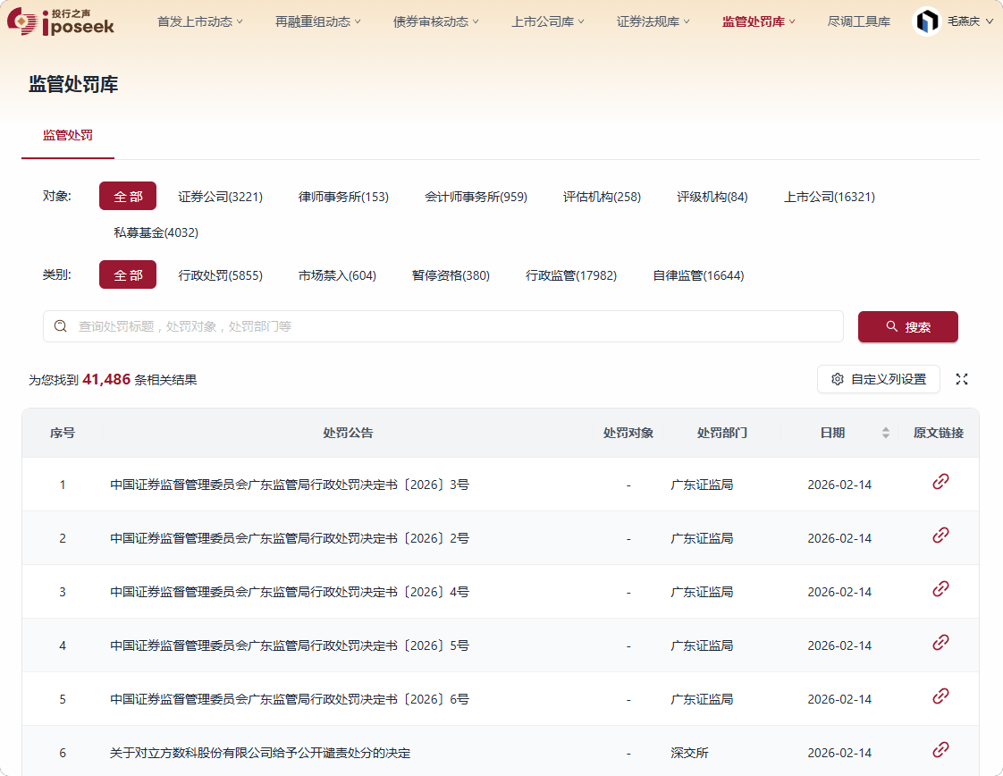This screenshot has width=1003, height=776.
Task: Expand the 证券法规库 nav dropdown
Action: point(653,21)
